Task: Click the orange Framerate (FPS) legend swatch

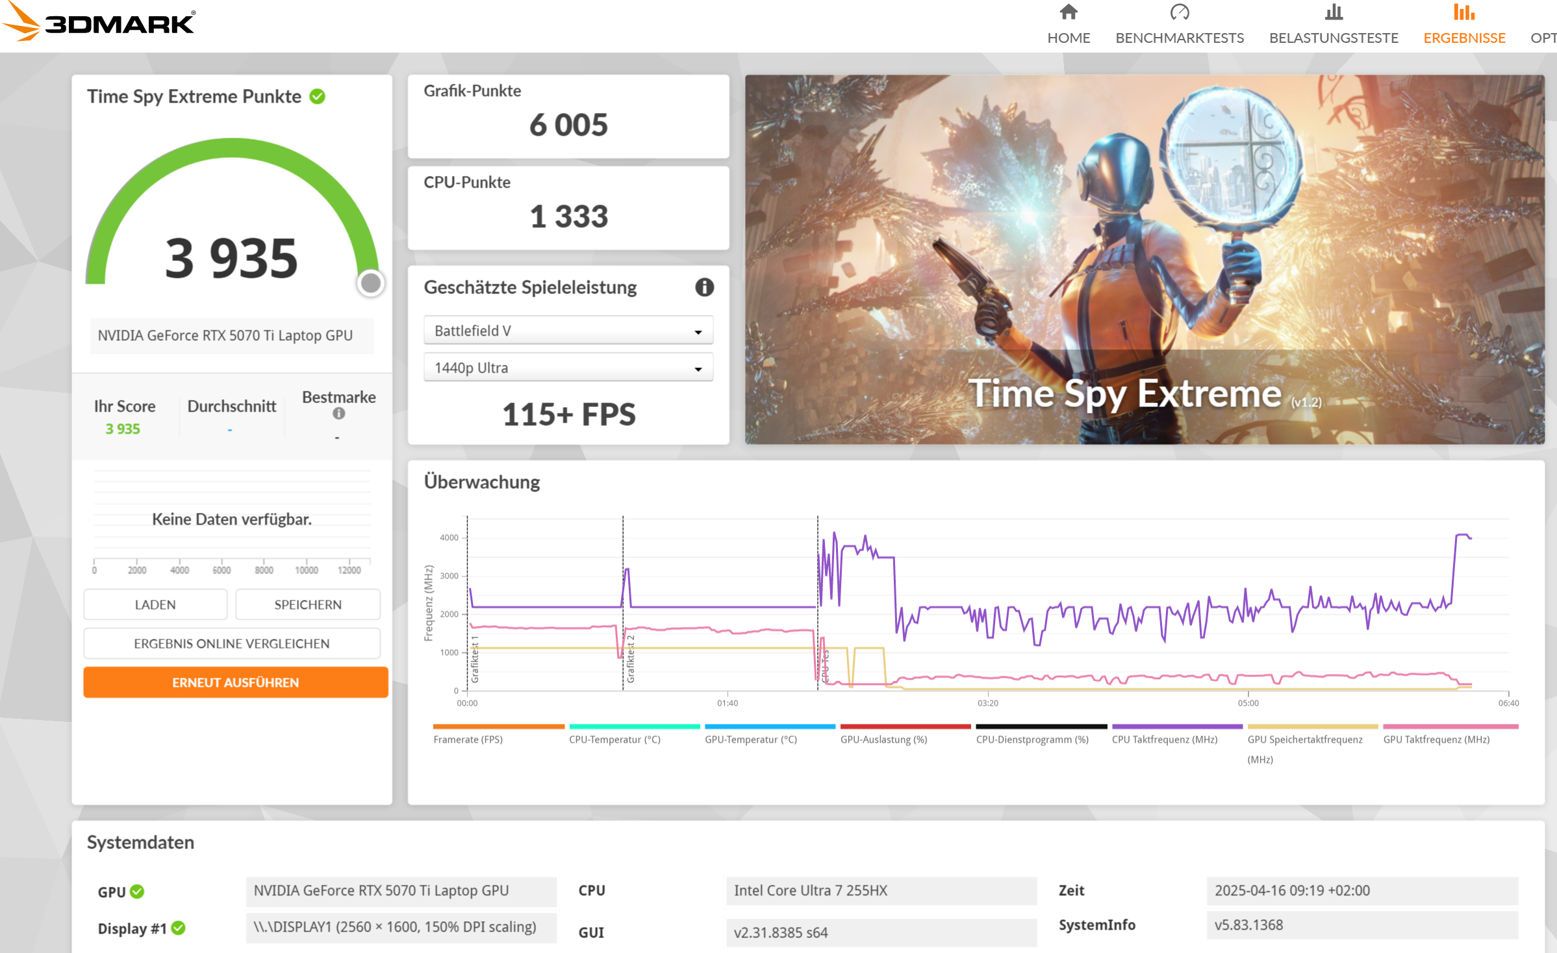Action: coord(498,726)
